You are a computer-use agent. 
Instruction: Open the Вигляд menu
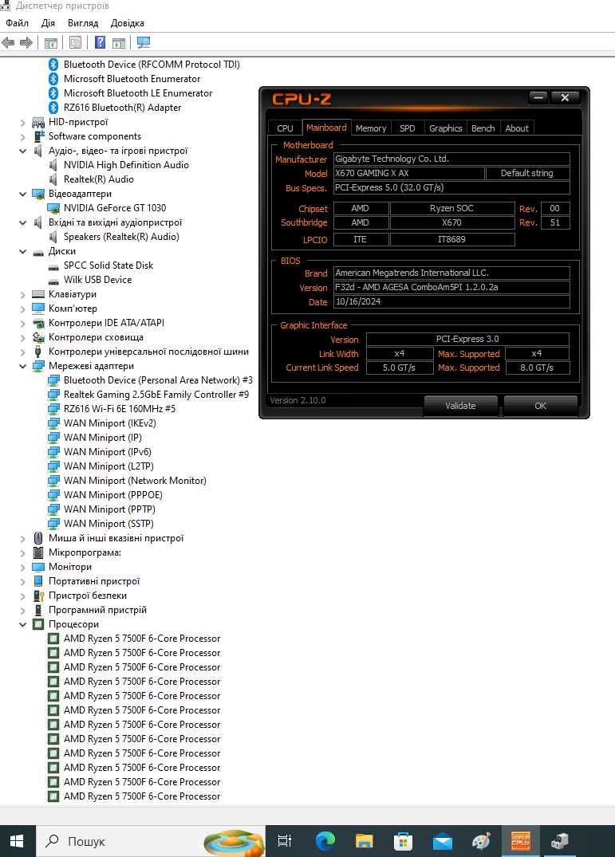83,23
